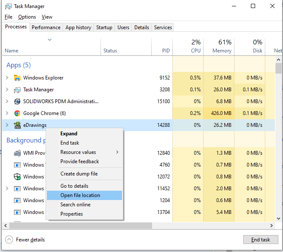
Task: Choose End task in the context menu
Action: tap(84, 143)
